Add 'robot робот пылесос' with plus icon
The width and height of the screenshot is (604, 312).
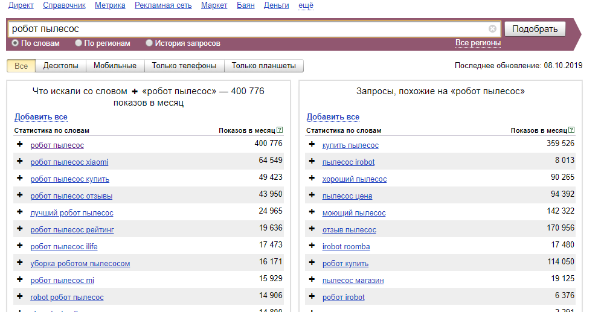click(20, 297)
